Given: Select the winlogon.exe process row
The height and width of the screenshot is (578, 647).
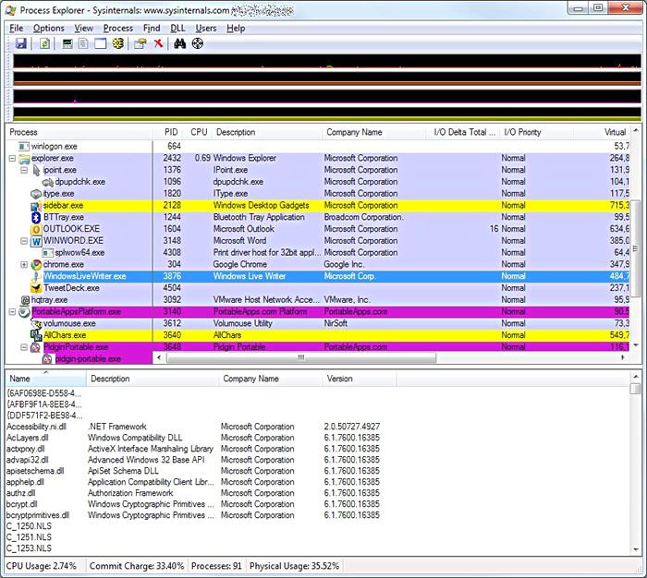Looking at the screenshot, I should (x=317, y=147).
